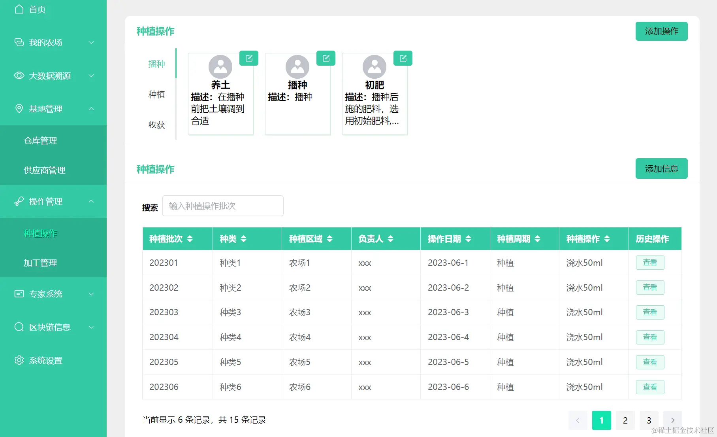Toggle sorting on the 种植批次 column
This screenshot has height=437, width=717.
(190, 238)
